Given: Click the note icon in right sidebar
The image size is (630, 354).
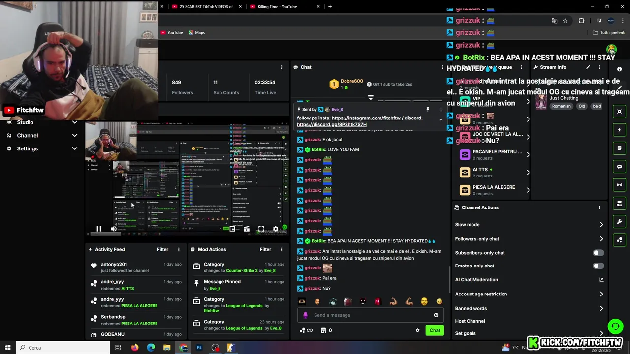Looking at the screenshot, I should click(x=620, y=148).
